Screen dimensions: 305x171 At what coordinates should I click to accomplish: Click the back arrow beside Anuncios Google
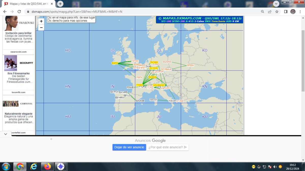click(x=51, y=139)
